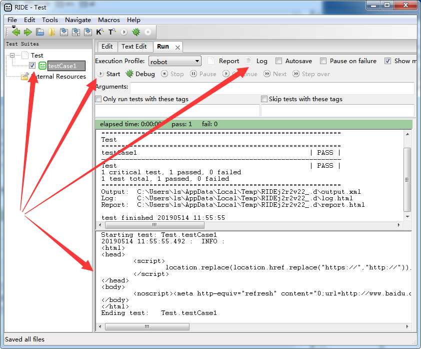
Task: Open Search Tests with the T icon
Action: click(x=111, y=32)
